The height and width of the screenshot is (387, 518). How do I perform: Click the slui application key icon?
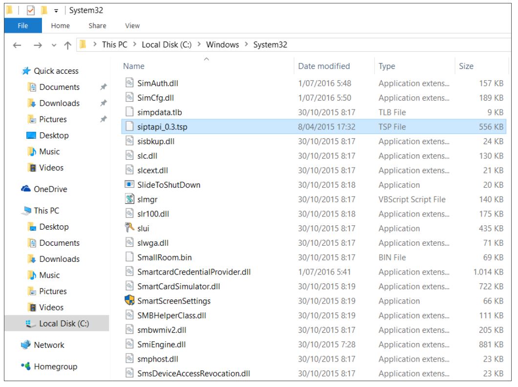[x=129, y=229]
